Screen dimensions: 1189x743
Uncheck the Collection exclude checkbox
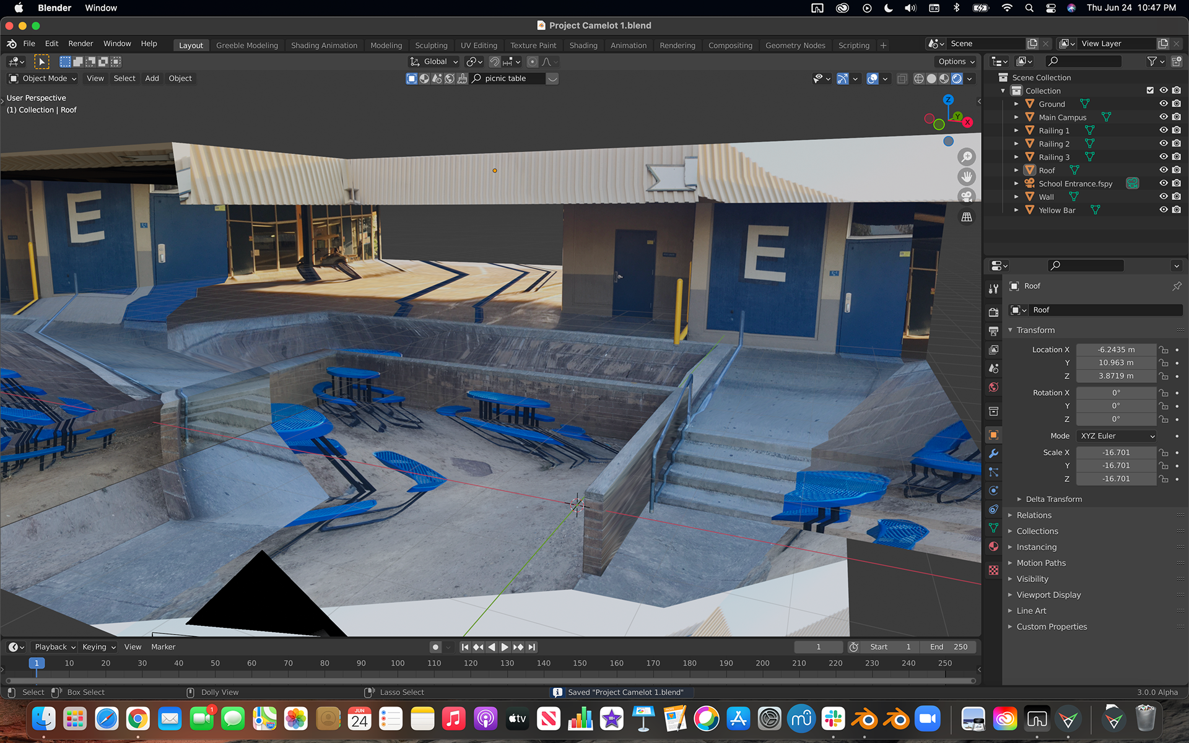[x=1150, y=90]
